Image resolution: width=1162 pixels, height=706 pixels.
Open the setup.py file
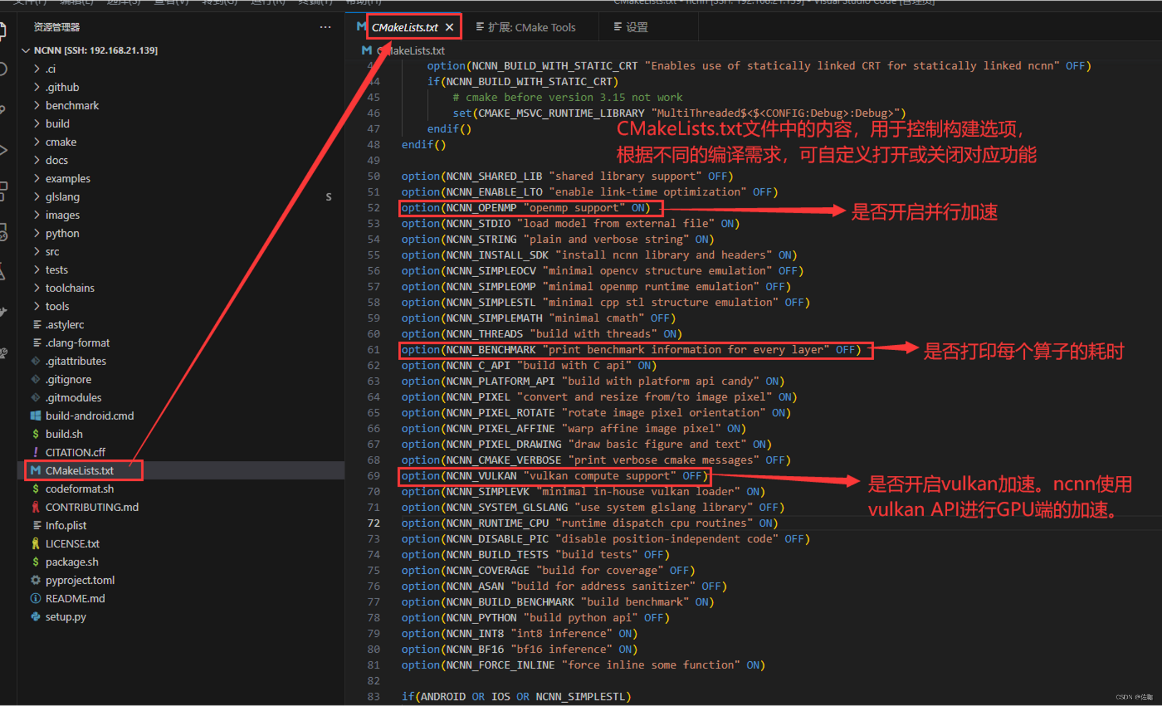coord(65,616)
